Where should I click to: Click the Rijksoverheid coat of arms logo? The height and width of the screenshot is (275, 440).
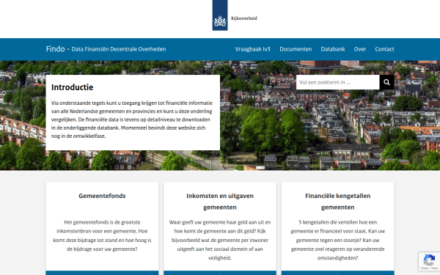click(x=220, y=15)
